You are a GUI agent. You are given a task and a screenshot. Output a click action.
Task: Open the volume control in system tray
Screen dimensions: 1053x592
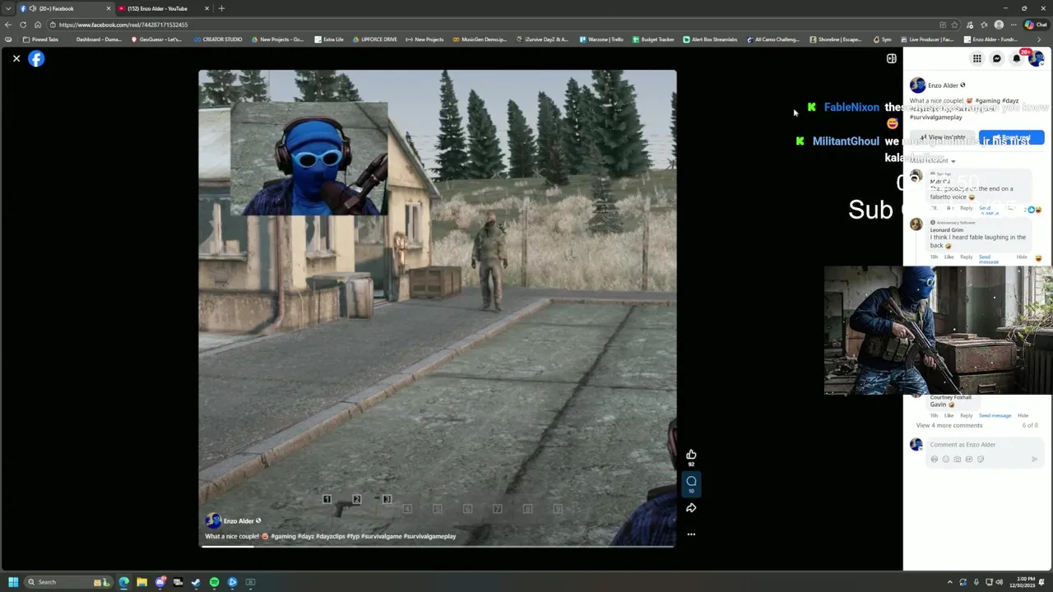[x=1000, y=582]
